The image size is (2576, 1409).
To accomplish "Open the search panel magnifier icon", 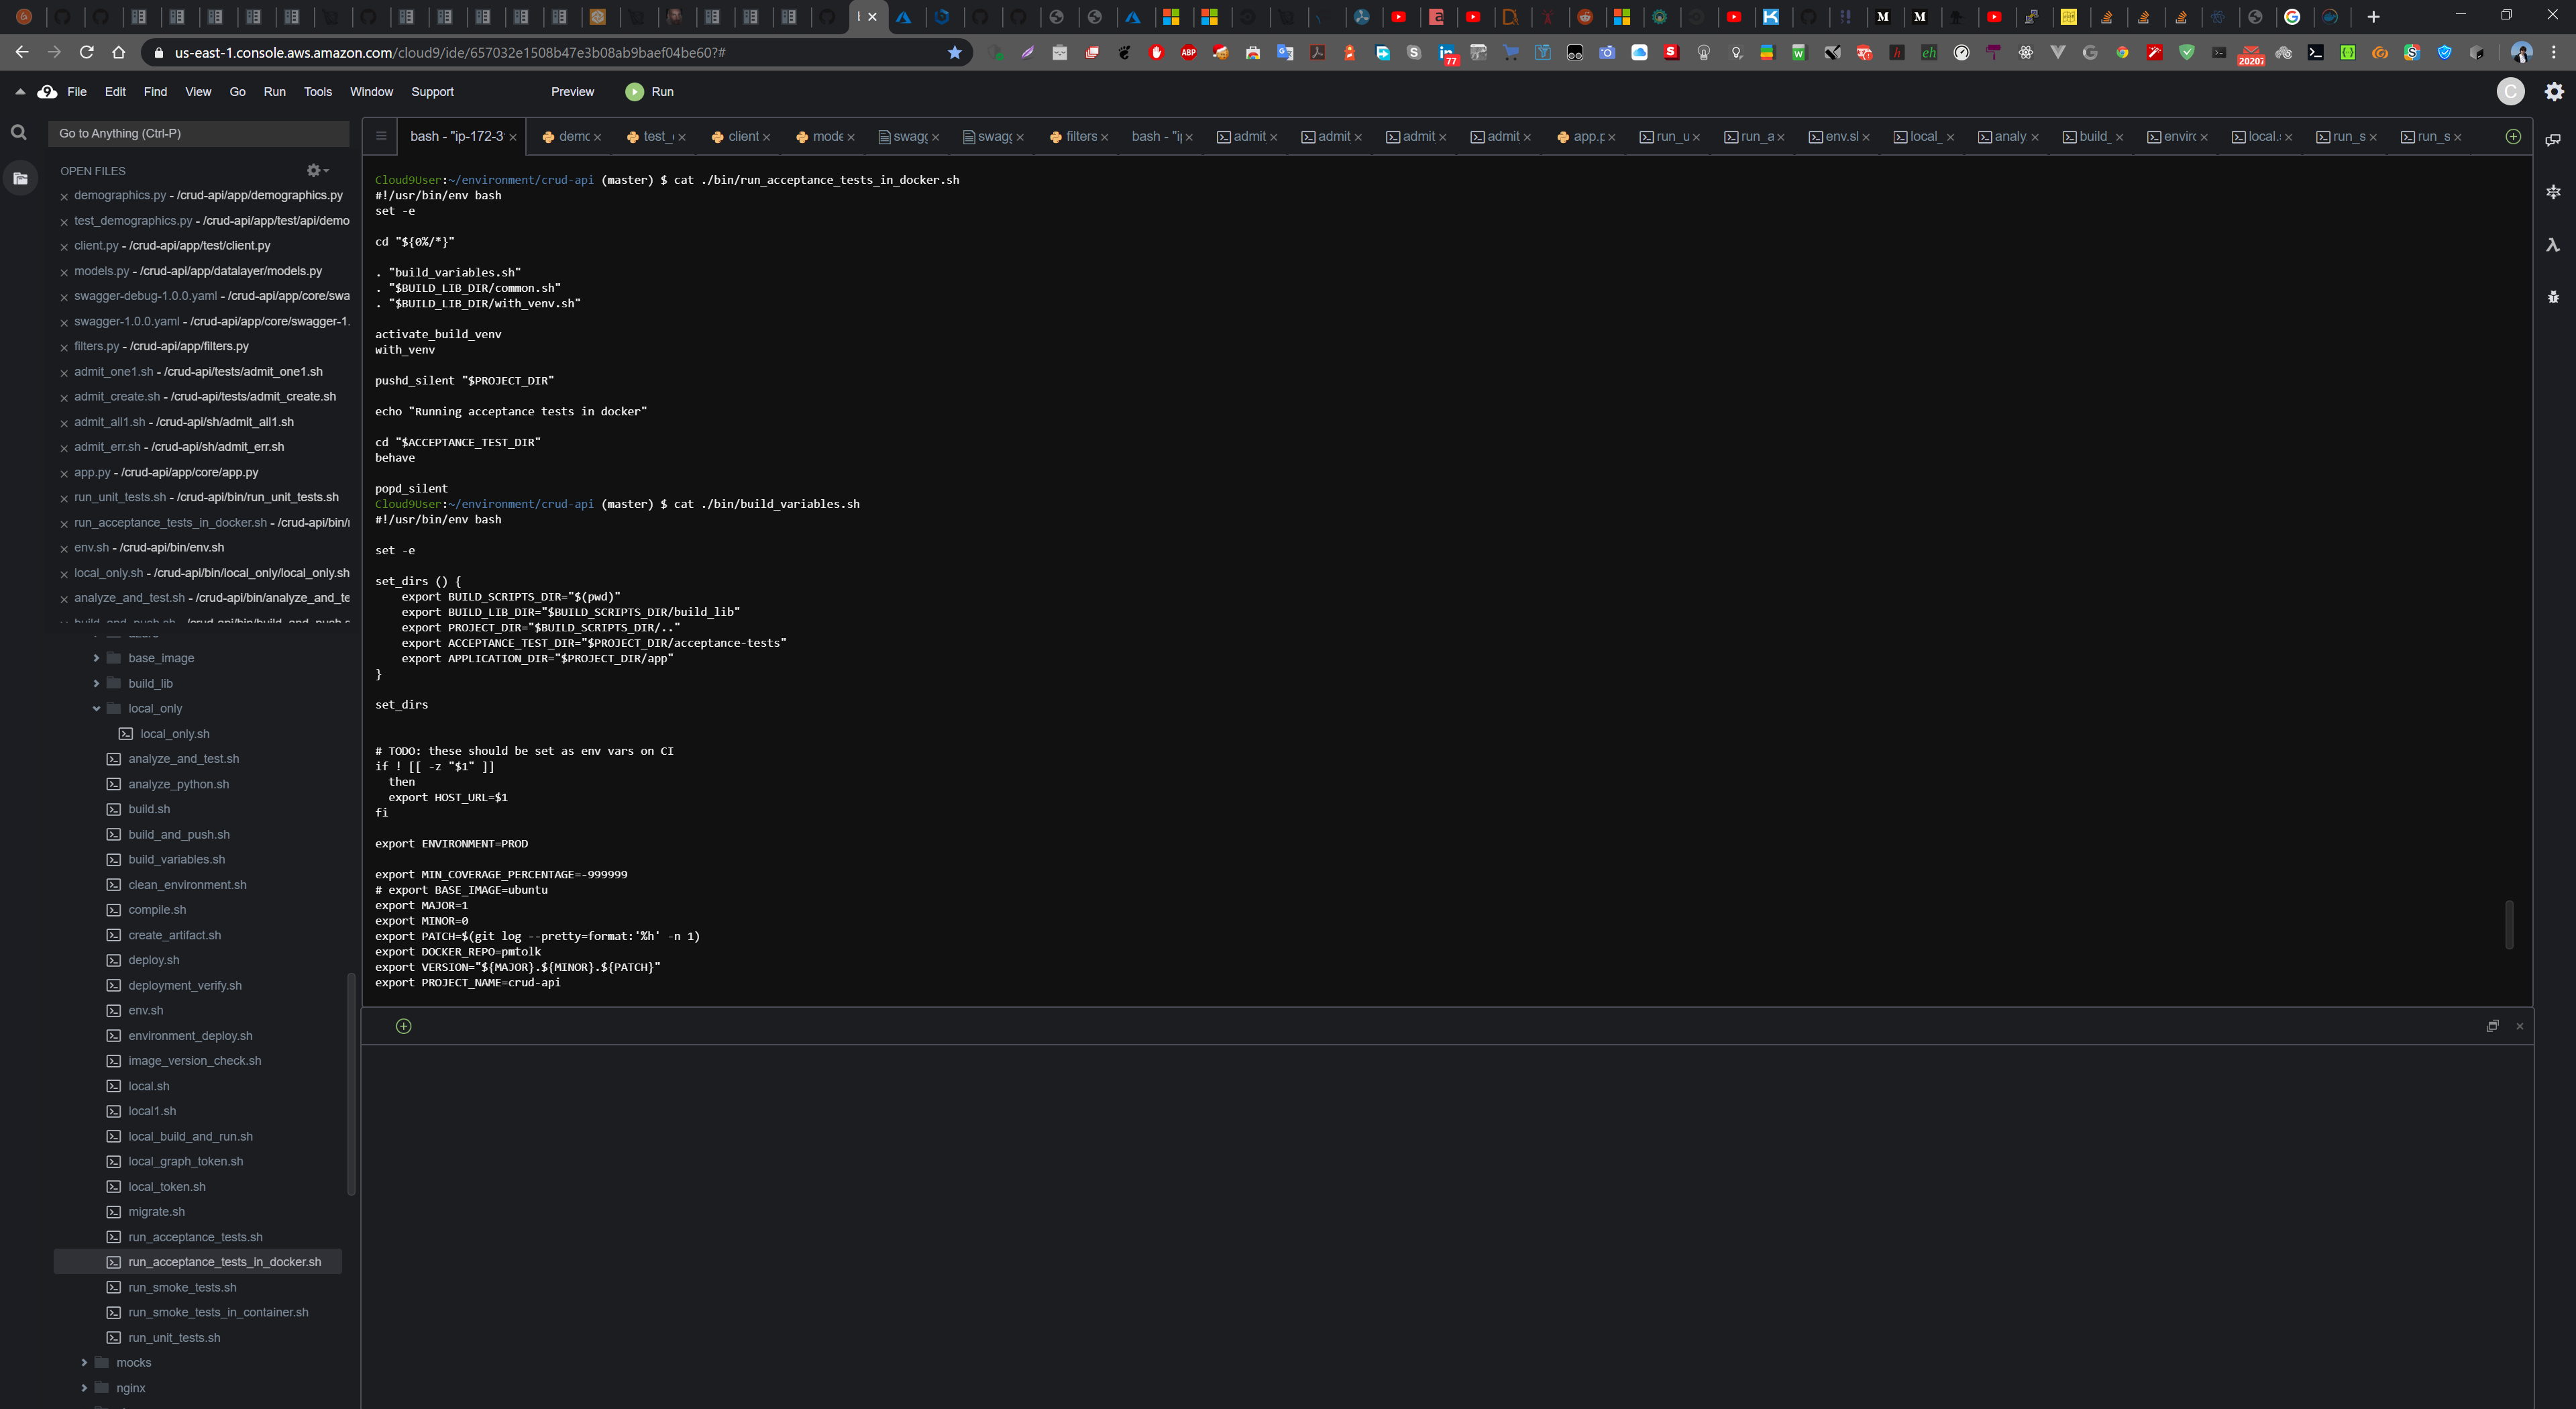I will coord(18,132).
